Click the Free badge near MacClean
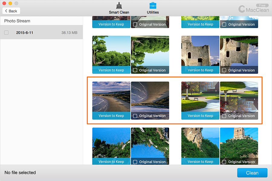Image resolution: width=272 pixels, height=181 pixels. pos(262,5)
